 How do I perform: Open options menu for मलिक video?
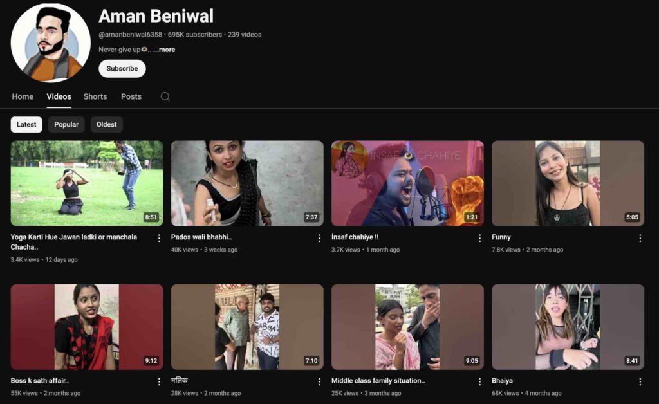tap(319, 381)
